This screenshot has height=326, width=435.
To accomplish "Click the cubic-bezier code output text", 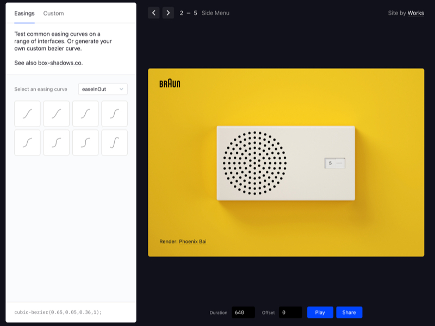I will (58, 312).
